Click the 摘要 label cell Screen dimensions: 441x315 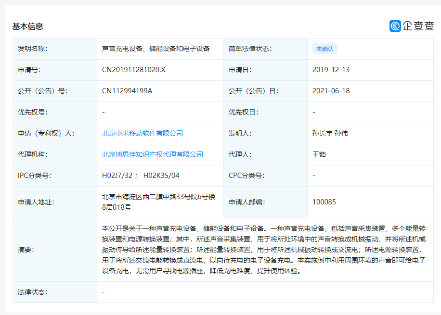[x=55, y=250]
